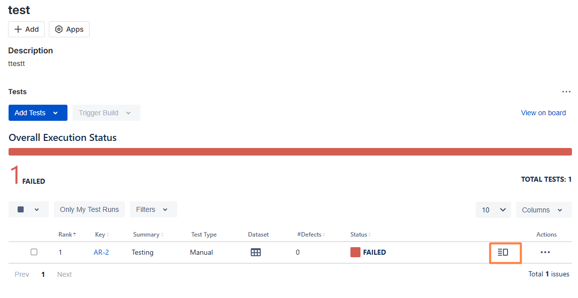Open the Tests section more options ellipsis

click(566, 92)
